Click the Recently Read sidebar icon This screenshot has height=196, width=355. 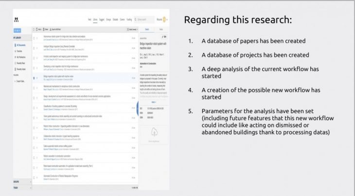16,63
